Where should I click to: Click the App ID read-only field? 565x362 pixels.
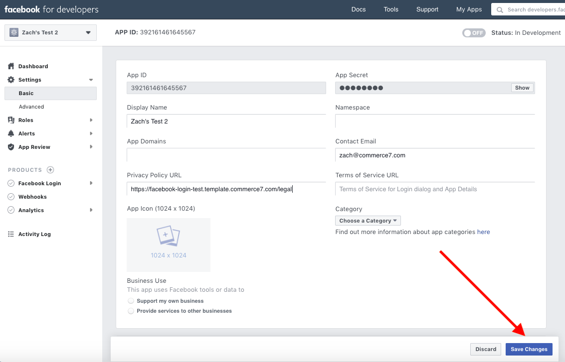(x=226, y=88)
